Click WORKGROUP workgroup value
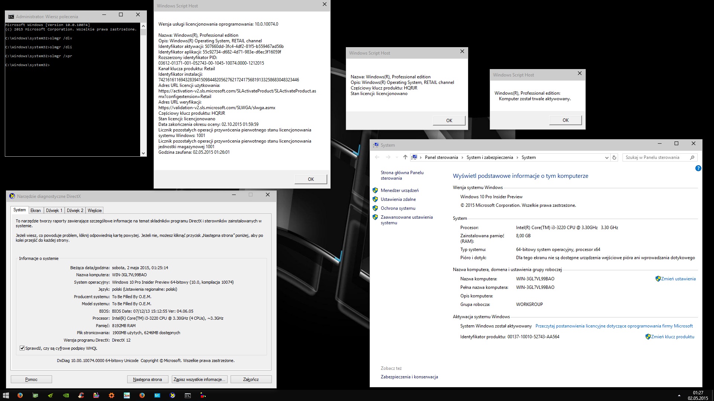The image size is (714, 401). tap(529, 304)
